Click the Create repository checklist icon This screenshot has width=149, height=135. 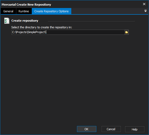[7, 21]
